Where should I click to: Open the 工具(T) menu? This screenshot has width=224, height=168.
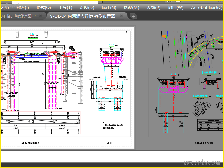pyautogui.click(x=66, y=8)
